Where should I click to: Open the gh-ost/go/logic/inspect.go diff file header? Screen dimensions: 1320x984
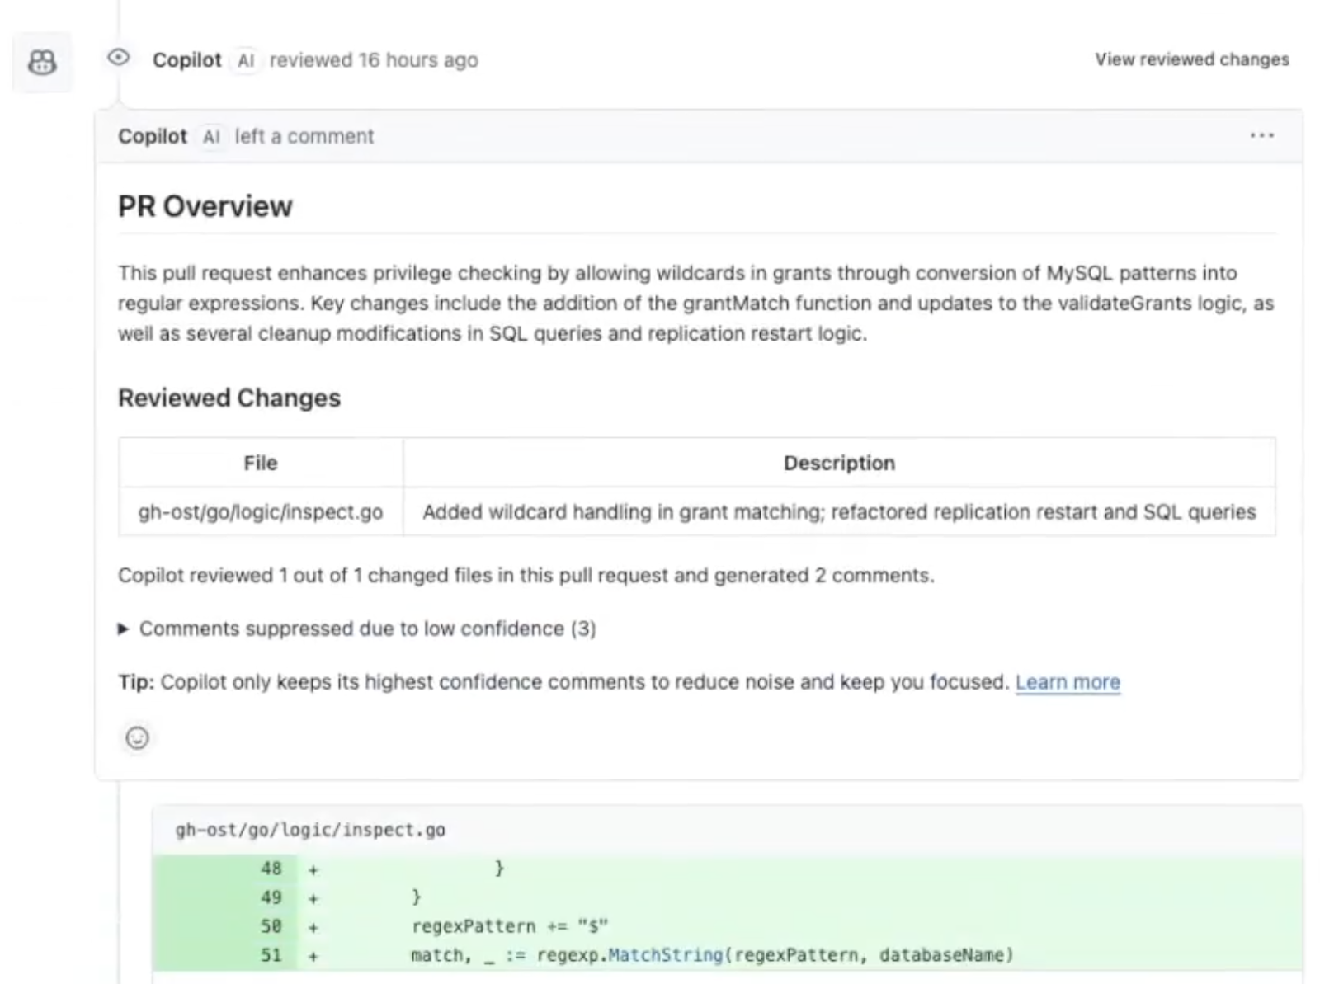(x=310, y=830)
